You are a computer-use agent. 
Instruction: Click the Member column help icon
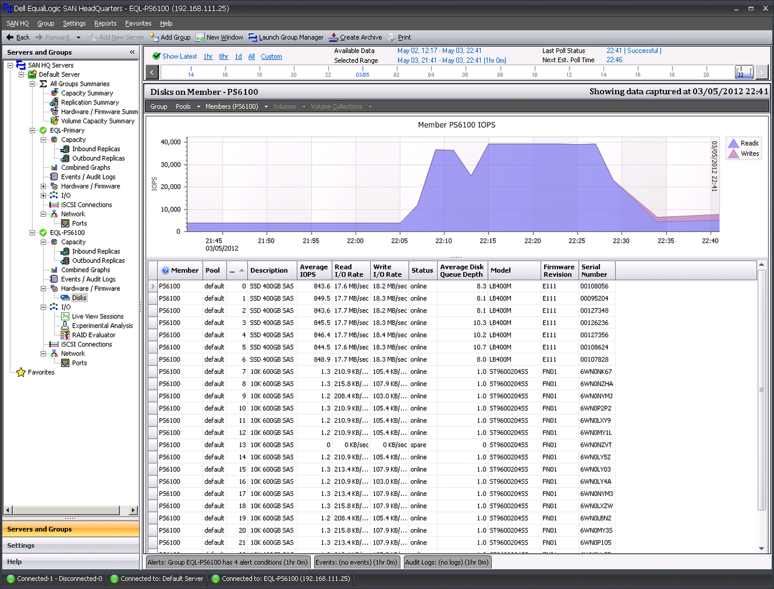point(165,271)
